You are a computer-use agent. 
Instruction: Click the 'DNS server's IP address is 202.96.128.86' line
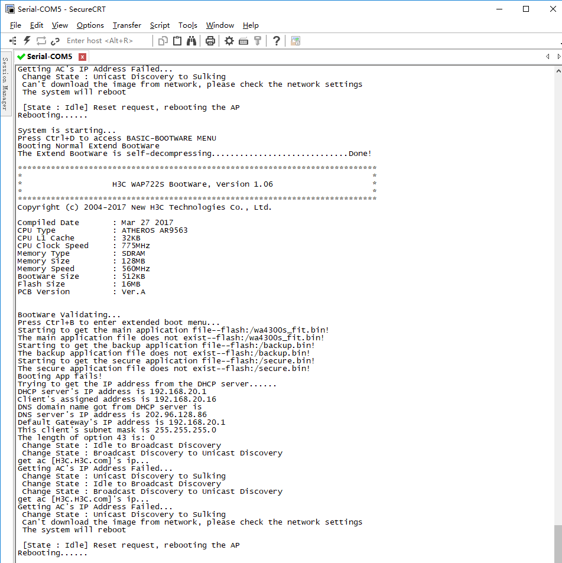coord(112,415)
